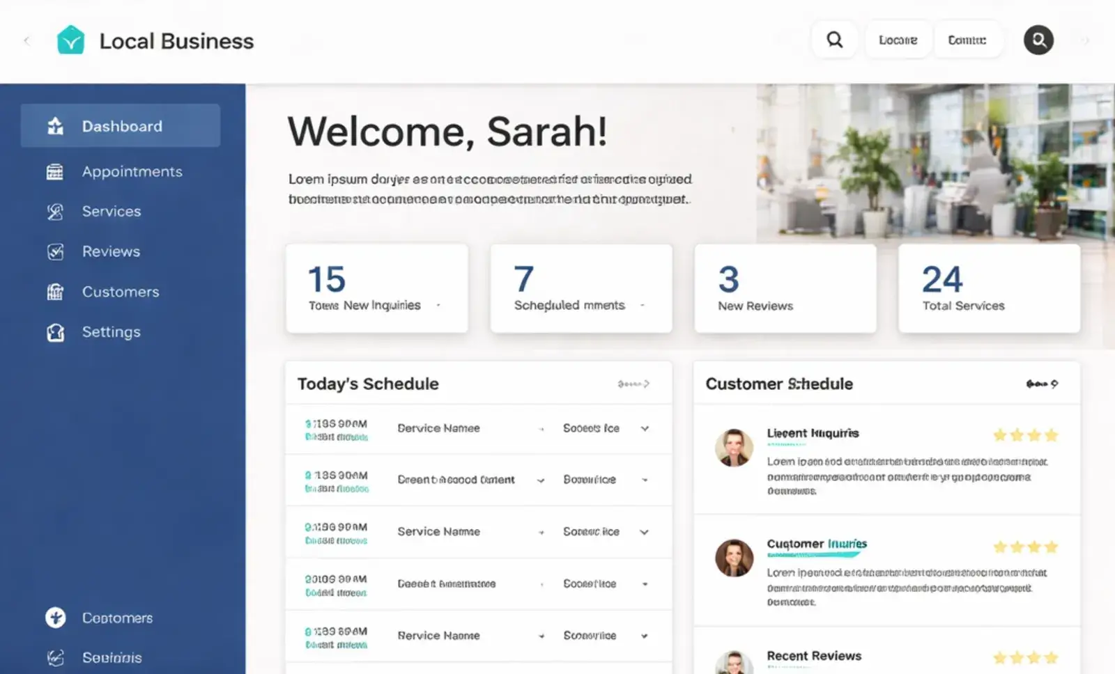Click the view-all arrow beside Today's Schedule
1115x674 pixels.
[x=633, y=383]
